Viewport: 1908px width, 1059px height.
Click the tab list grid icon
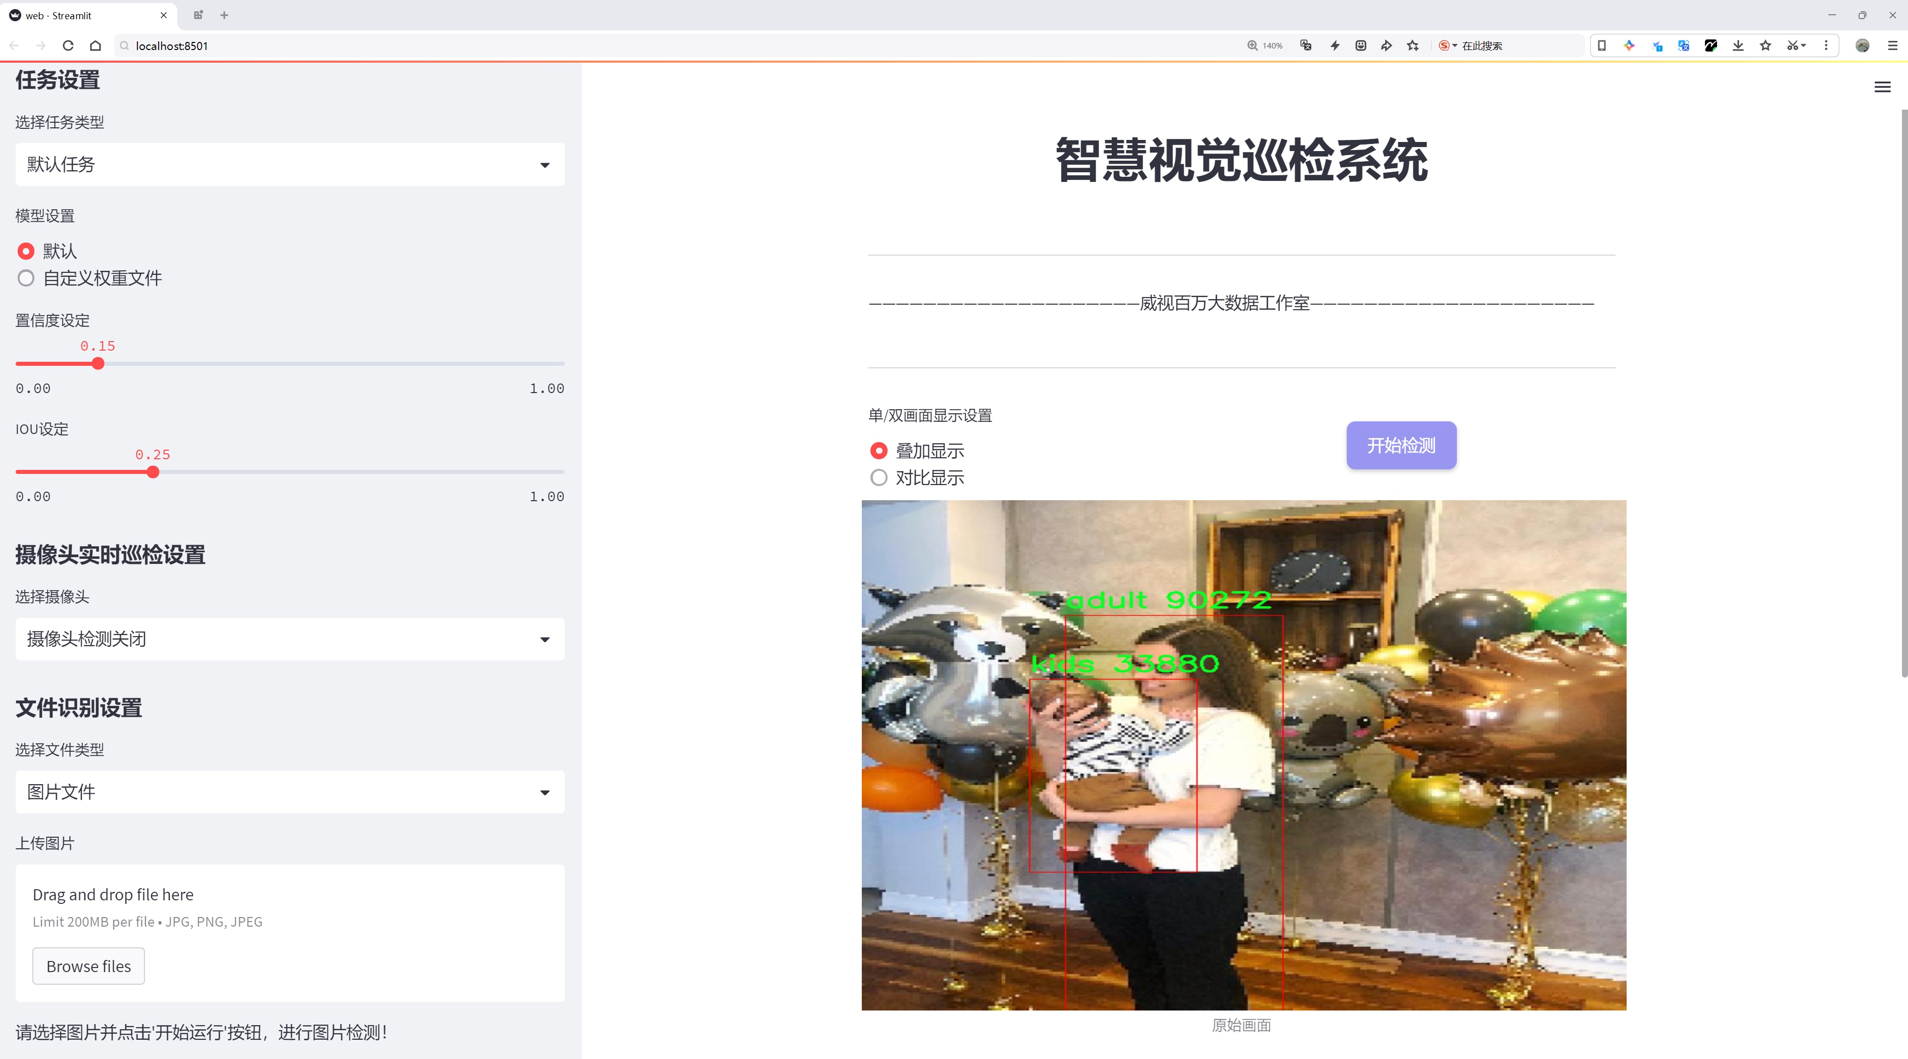pos(198,15)
